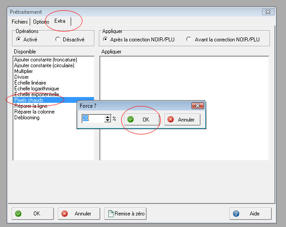Confirm Force dialog with OK button
The height and width of the screenshot is (227, 286).
point(141,120)
